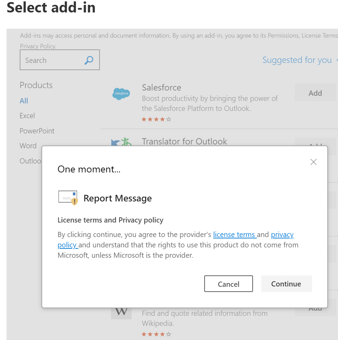Click the search magnifier icon
The height and width of the screenshot is (340, 338).
point(89,60)
